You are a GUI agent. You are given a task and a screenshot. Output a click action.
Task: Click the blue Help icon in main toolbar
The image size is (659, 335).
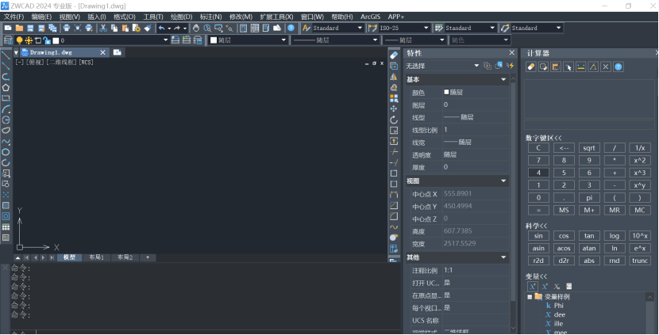[x=291, y=28]
